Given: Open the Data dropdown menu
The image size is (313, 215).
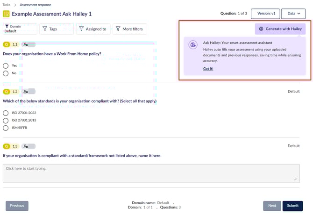Looking at the screenshot, I should [293, 14].
